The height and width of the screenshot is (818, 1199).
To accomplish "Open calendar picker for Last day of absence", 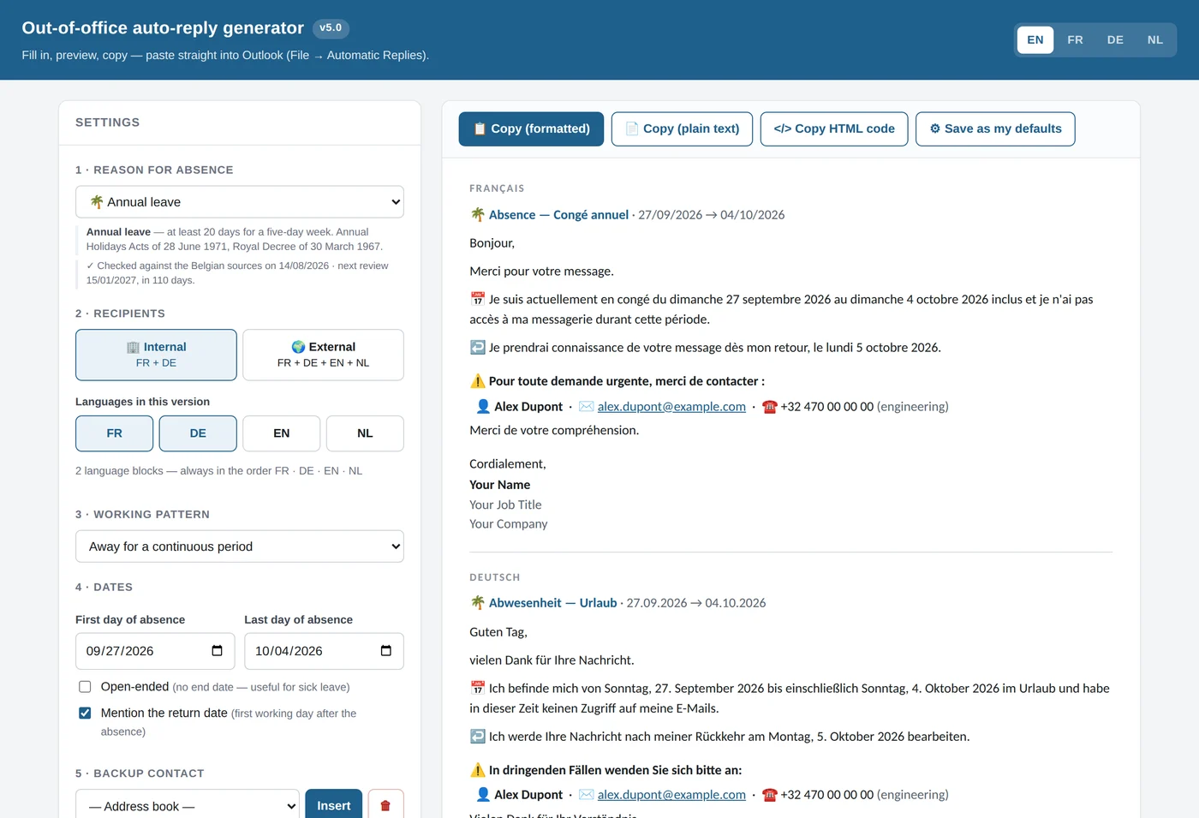I will pos(386,651).
